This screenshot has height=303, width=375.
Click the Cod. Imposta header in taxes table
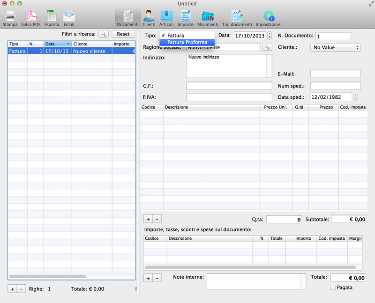coord(332,238)
